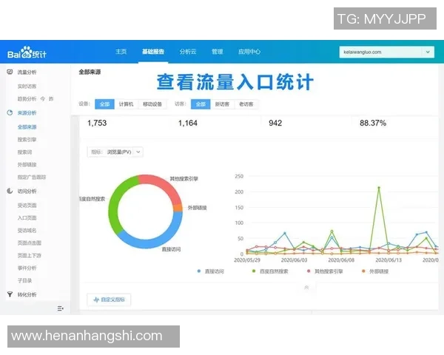The height and width of the screenshot is (355, 444).
Task: Toggle 直接访问 legend dot
Action: [199, 271]
